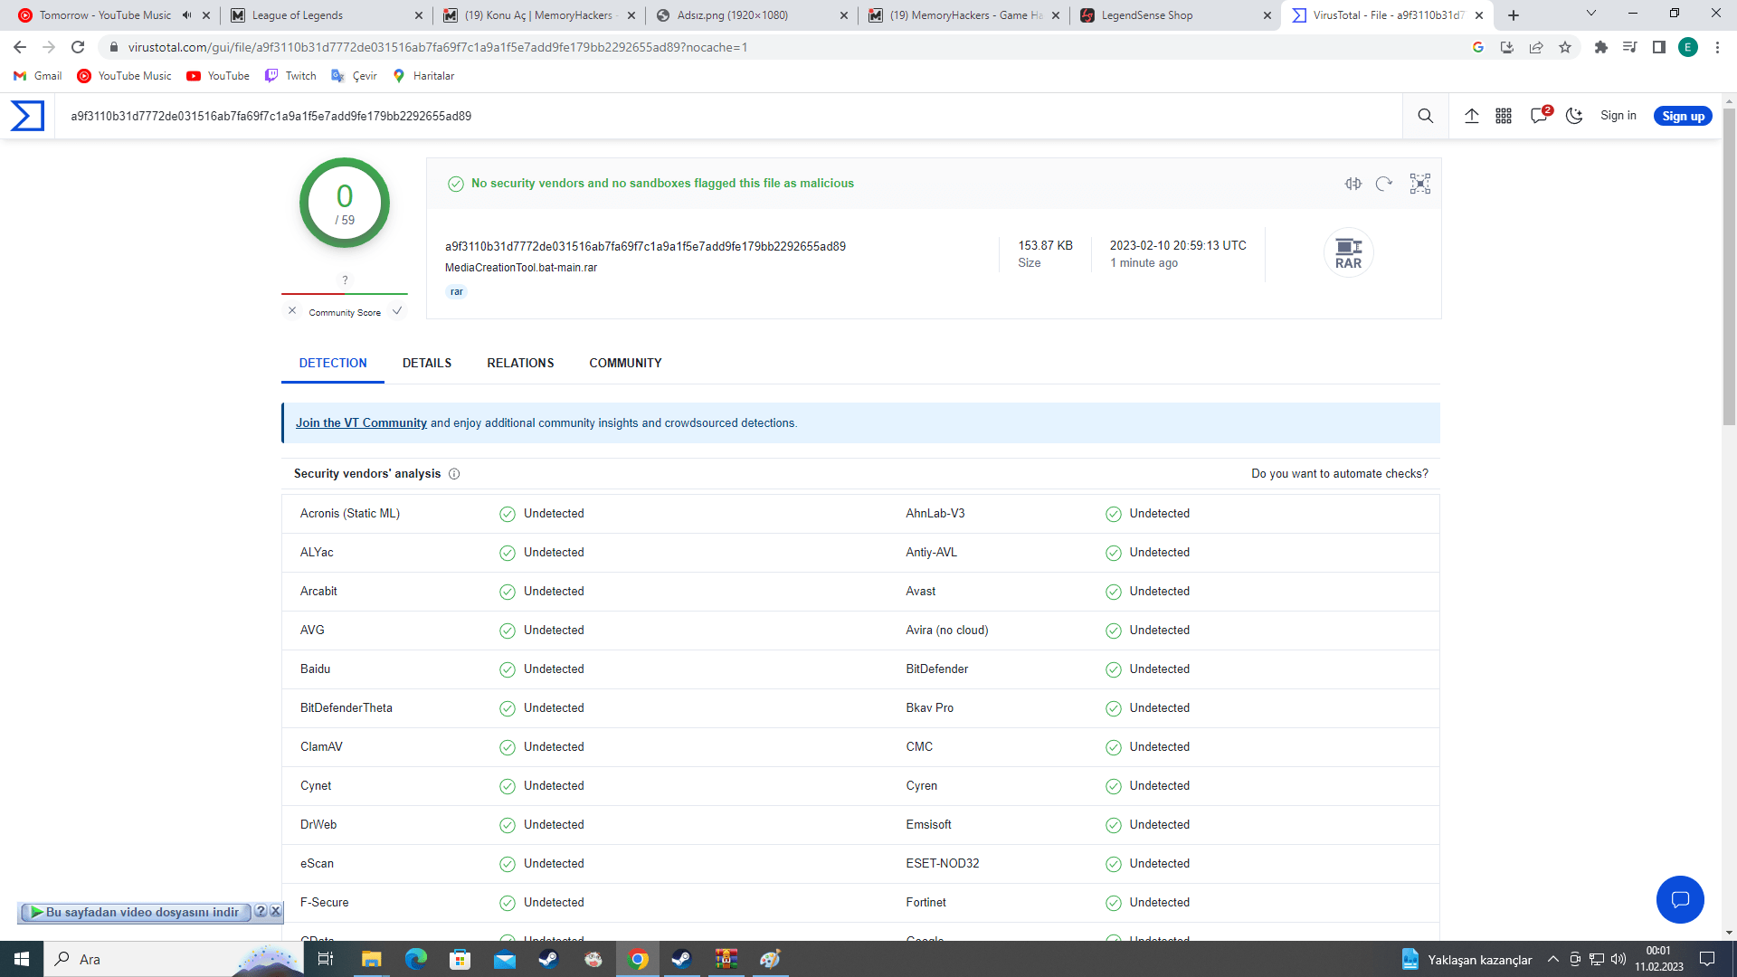Screen dimensions: 1737x977
Task: Mute the YouTube Music tab audio
Action: [187, 15]
